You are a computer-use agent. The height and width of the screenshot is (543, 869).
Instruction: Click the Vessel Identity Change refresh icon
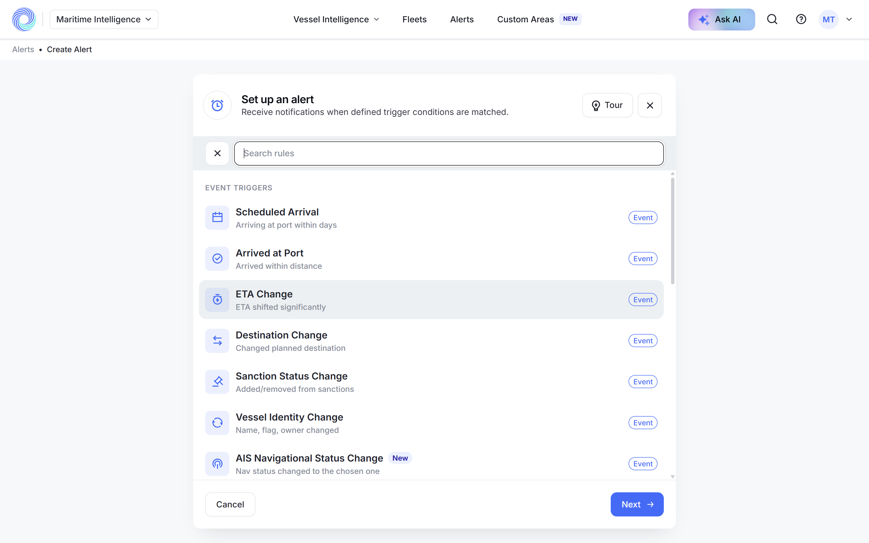[x=217, y=423]
